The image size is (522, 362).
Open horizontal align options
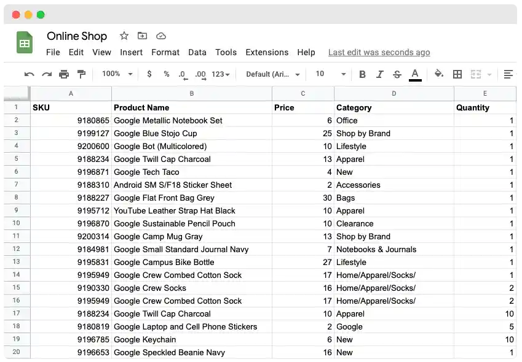[508, 74]
